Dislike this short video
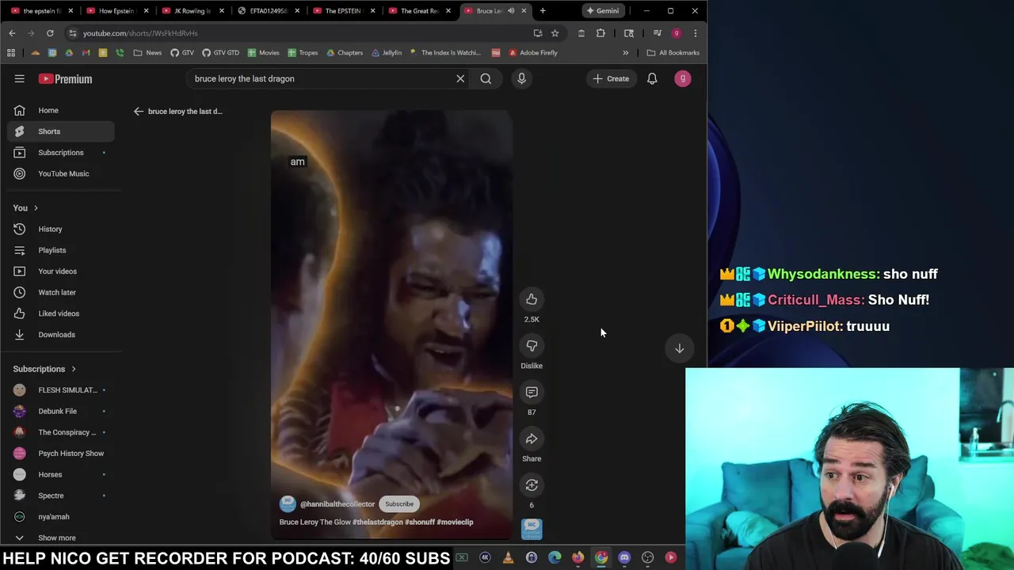Screen dimensions: 1014x570 click(532, 346)
